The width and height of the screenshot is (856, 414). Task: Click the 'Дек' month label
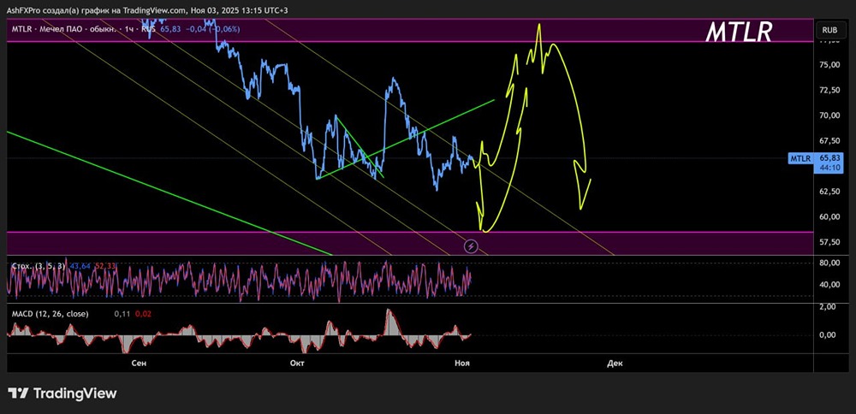(614, 363)
